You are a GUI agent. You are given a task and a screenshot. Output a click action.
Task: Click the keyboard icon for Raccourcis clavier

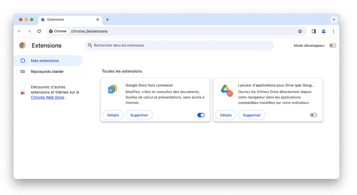coord(23,72)
